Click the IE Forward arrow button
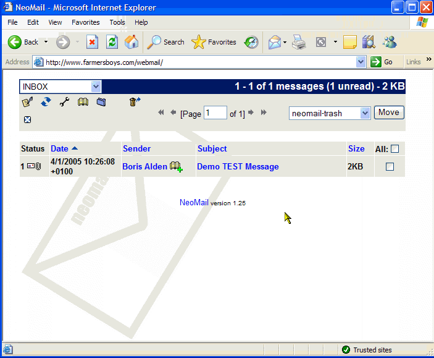This screenshot has width=434, height=358. coord(63,42)
